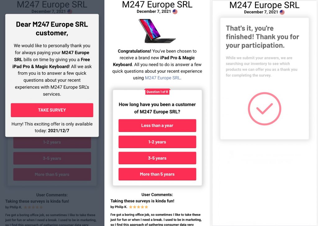Image resolution: width=318 pixels, height=226 pixels.
Task: Click the pink checkmark circle icon
Action: (x=264, y=109)
